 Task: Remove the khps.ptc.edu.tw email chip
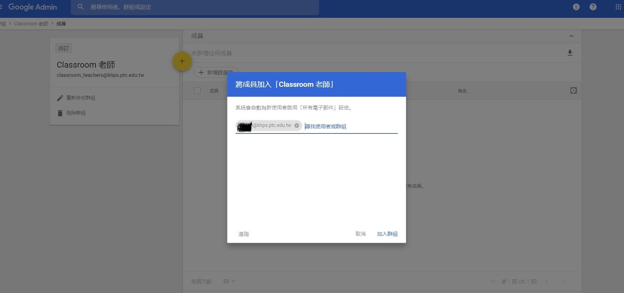point(297,125)
